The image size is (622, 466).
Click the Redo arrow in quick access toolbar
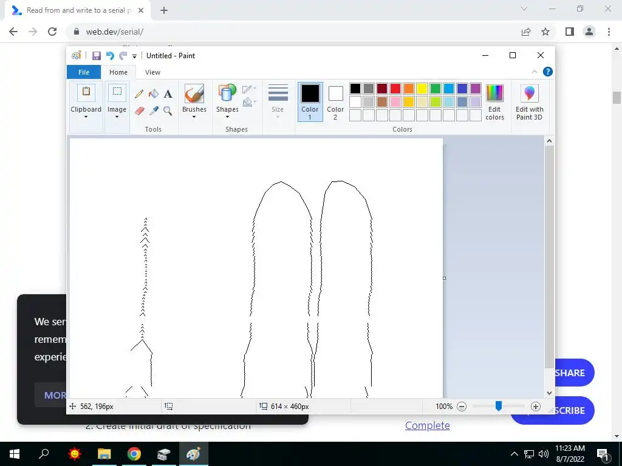click(123, 56)
